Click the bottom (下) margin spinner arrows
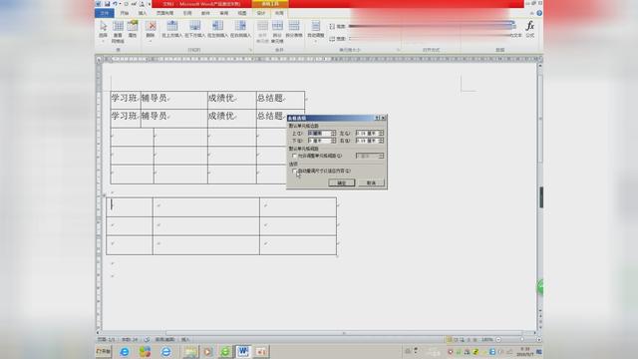Image resolution: width=638 pixels, height=359 pixels. [x=334, y=141]
